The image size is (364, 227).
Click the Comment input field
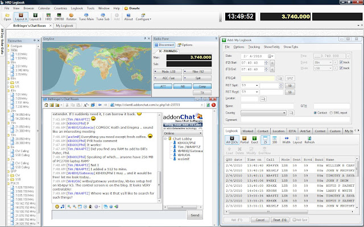click(295, 120)
